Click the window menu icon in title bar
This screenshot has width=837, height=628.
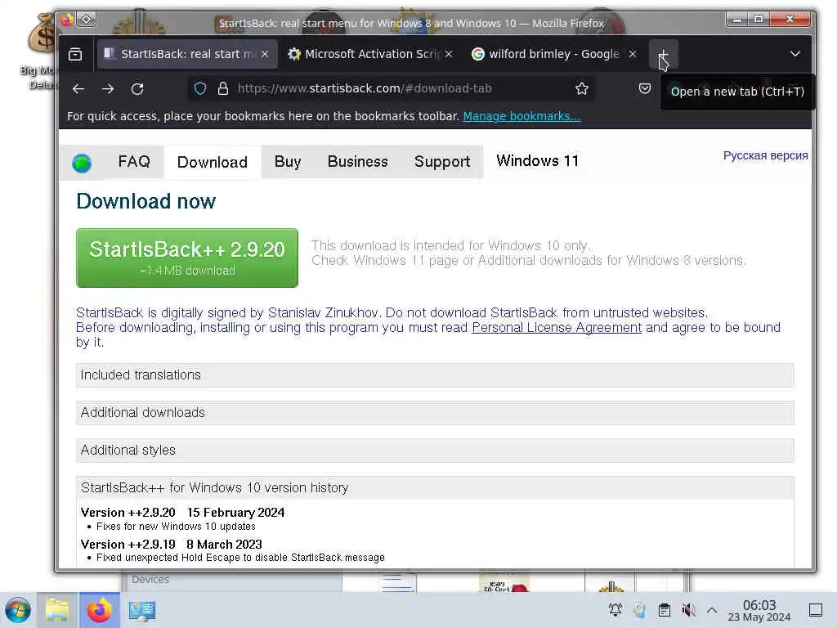pos(67,20)
